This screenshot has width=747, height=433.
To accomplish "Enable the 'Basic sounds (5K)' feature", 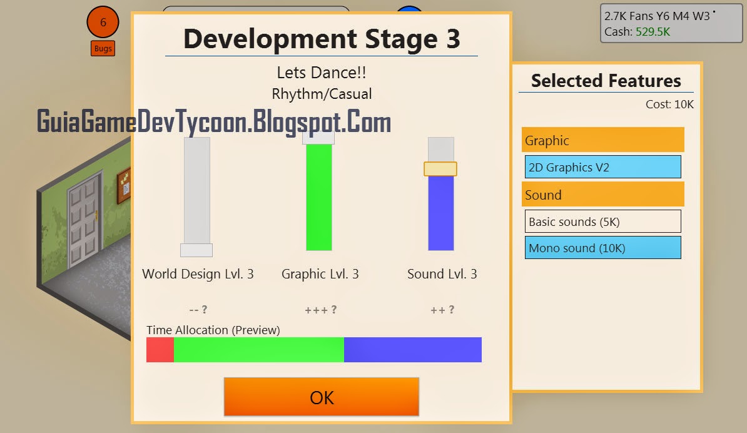I will (x=602, y=221).
